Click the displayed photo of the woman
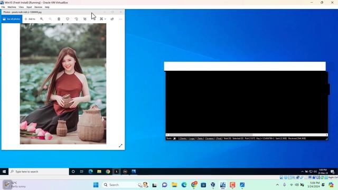338x190 pixels. tap(63, 83)
